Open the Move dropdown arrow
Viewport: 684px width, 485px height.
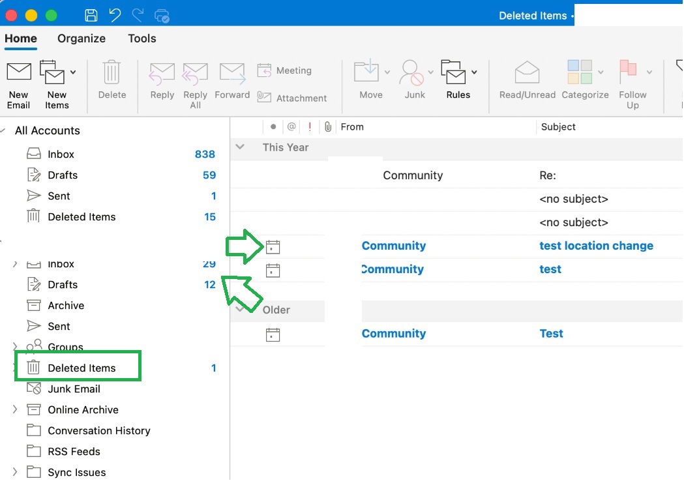[387, 72]
